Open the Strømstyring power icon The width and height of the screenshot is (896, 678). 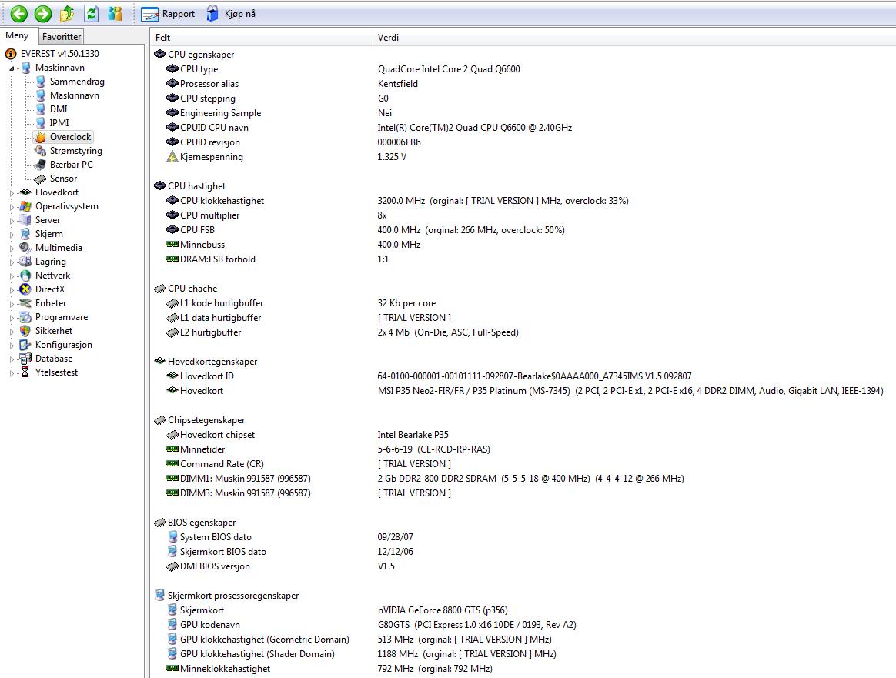(x=40, y=151)
